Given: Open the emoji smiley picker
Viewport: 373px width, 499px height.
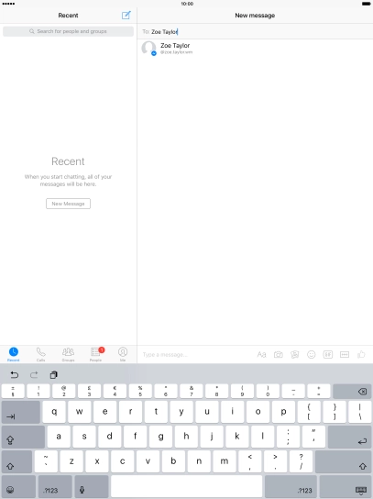Looking at the screenshot, I should 312,354.
